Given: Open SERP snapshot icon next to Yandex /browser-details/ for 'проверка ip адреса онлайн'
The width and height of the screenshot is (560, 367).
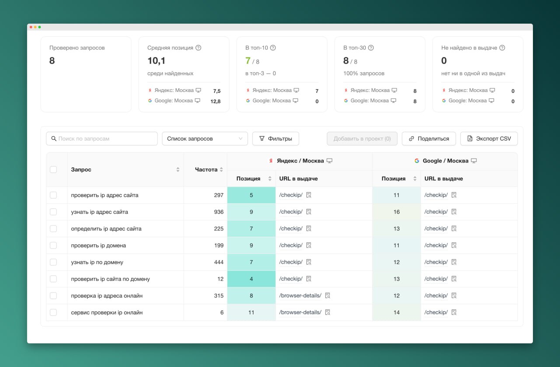Looking at the screenshot, I should tap(328, 296).
